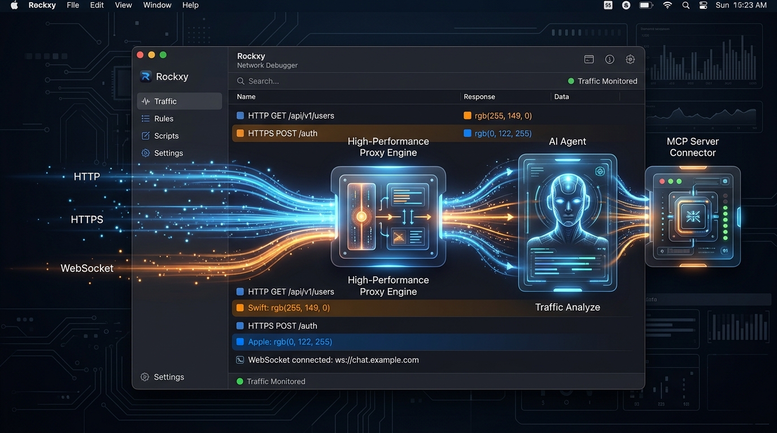Screen dimensions: 777x433
Task: Click the round S icon in the menu bar
Action: 626,5
